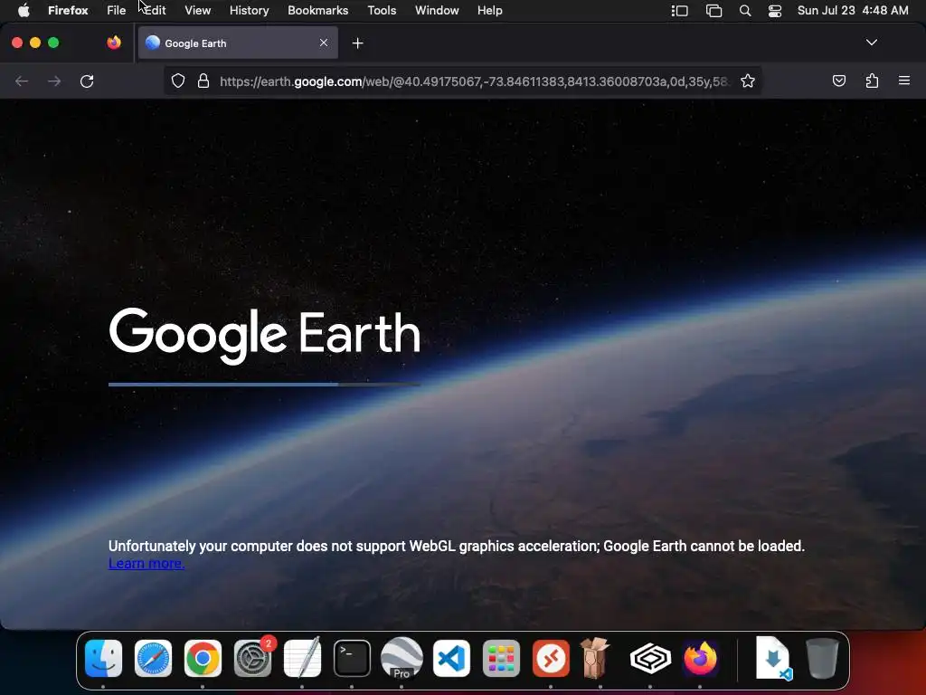Open the Tools menu

(x=382, y=11)
